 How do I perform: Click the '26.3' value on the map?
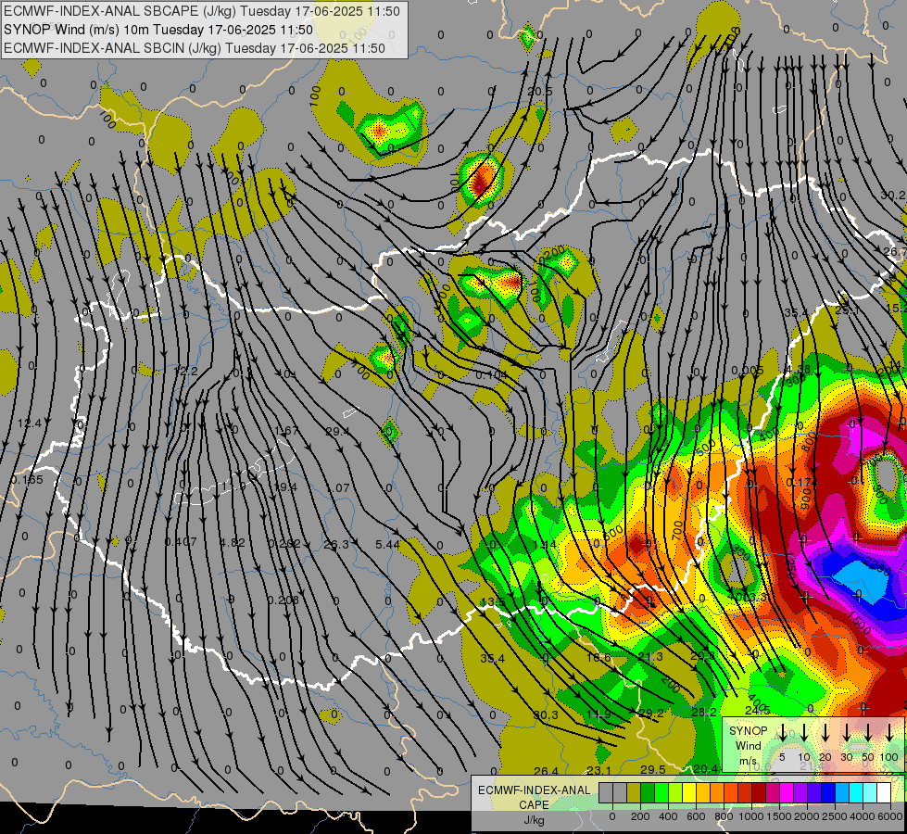(x=336, y=544)
